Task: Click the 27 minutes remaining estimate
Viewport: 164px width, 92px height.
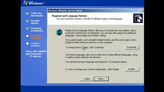Action: 35,56
